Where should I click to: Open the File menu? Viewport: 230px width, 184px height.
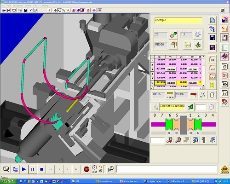[x=3, y=6]
